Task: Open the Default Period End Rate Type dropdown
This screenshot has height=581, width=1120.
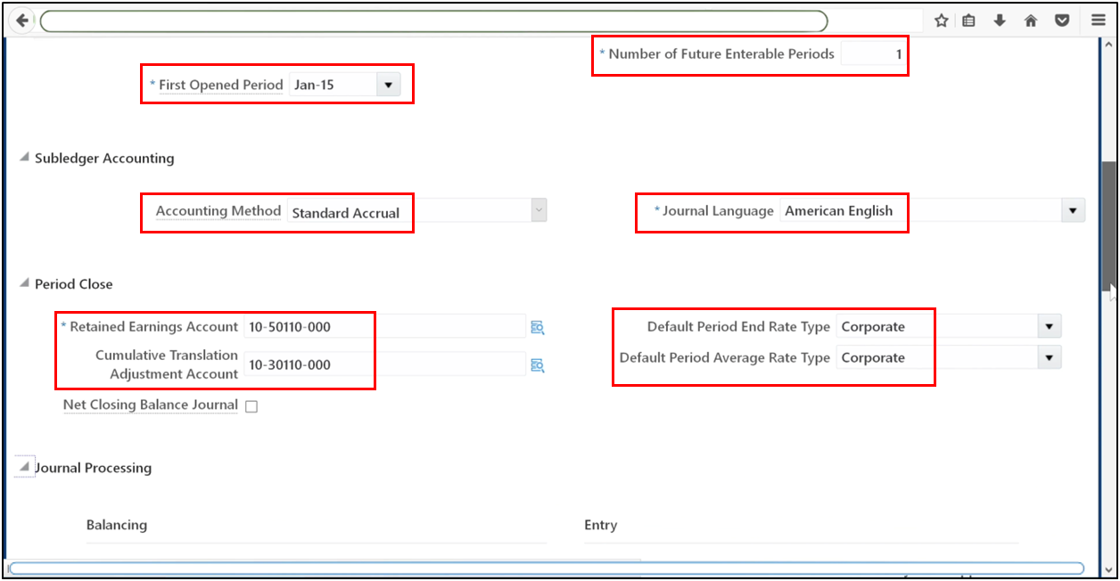Action: click(x=1050, y=326)
